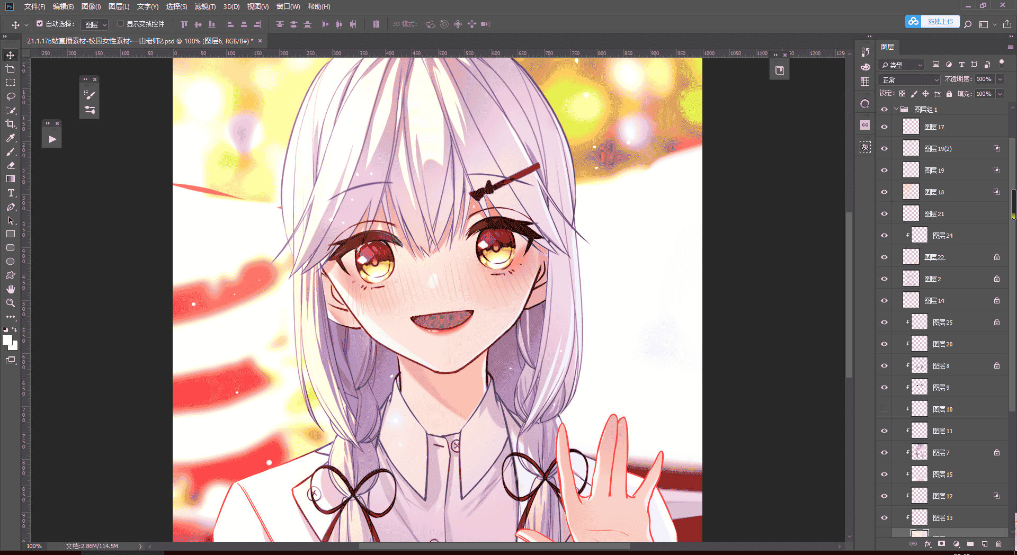Screen dimensions: 1017x555
Task: Select the Lasso tool
Action: (x=10, y=96)
